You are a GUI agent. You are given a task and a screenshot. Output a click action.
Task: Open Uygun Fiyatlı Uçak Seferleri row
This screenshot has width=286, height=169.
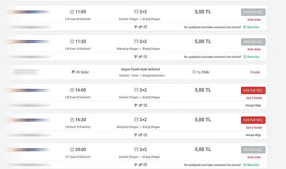tap(138, 69)
